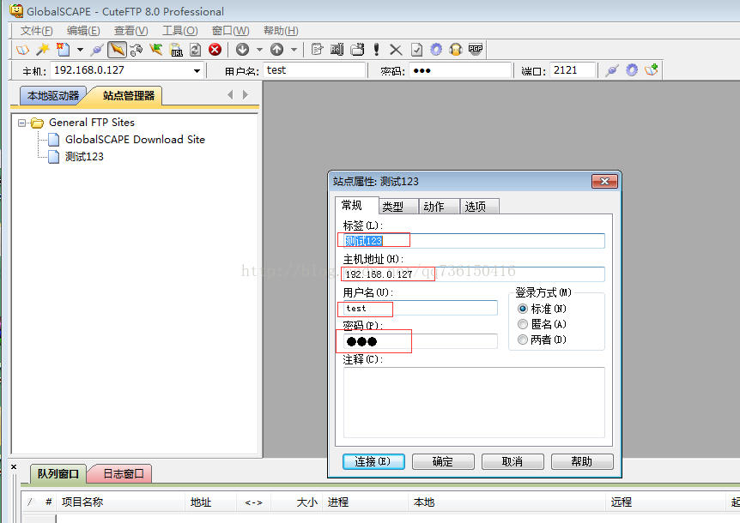740x523 pixels.
Task: Click the Delete X toolbar icon
Action: pyautogui.click(x=396, y=50)
